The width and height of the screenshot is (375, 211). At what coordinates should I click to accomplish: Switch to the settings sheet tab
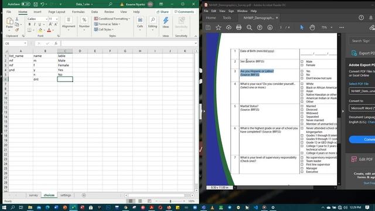[66, 195]
